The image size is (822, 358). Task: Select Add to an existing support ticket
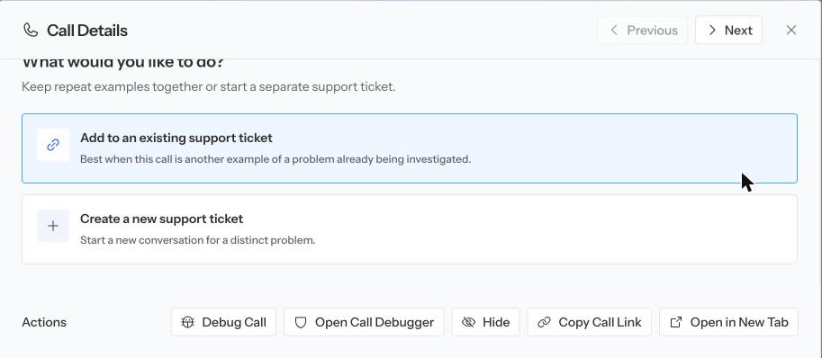410,148
